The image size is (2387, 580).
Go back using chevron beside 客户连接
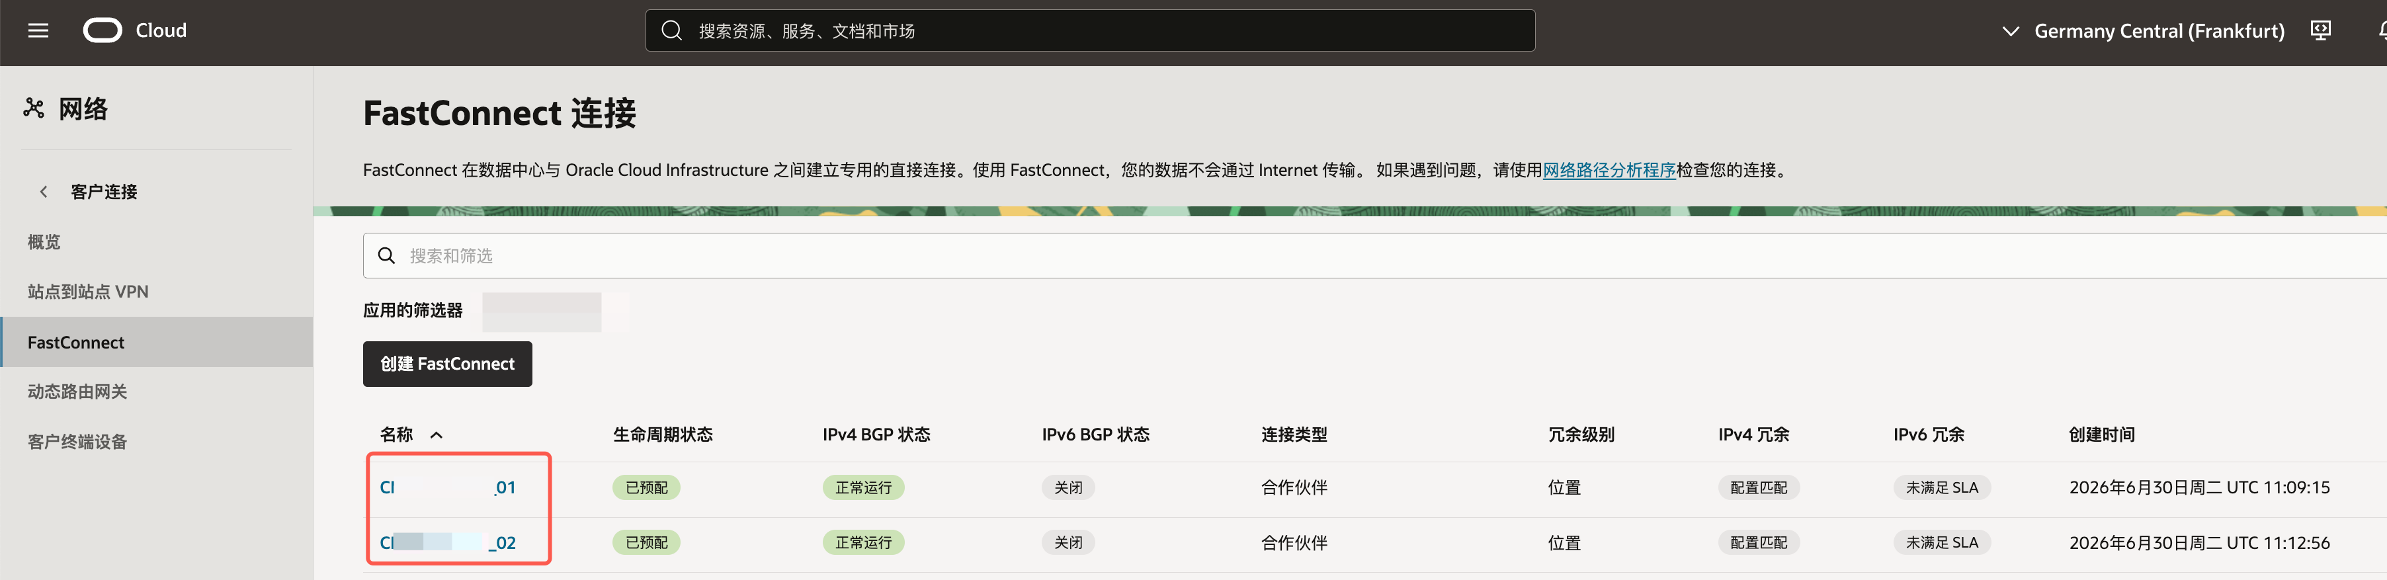[x=42, y=192]
